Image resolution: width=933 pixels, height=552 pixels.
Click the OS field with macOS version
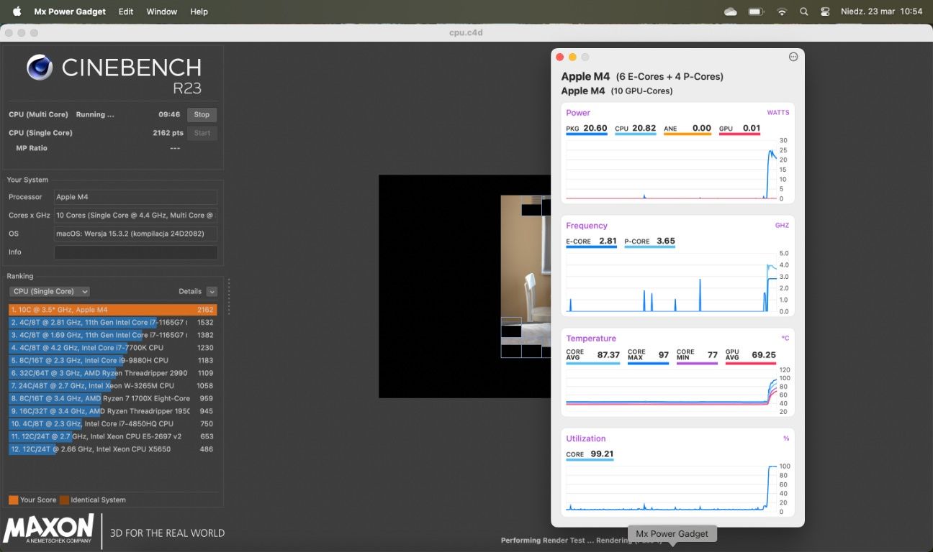pyautogui.click(x=136, y=234)
